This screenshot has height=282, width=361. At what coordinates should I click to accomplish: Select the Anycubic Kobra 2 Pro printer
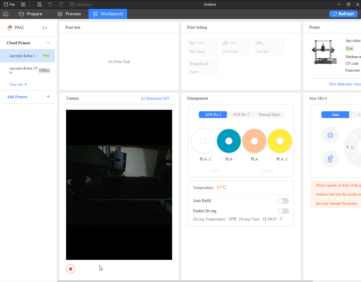28,70
